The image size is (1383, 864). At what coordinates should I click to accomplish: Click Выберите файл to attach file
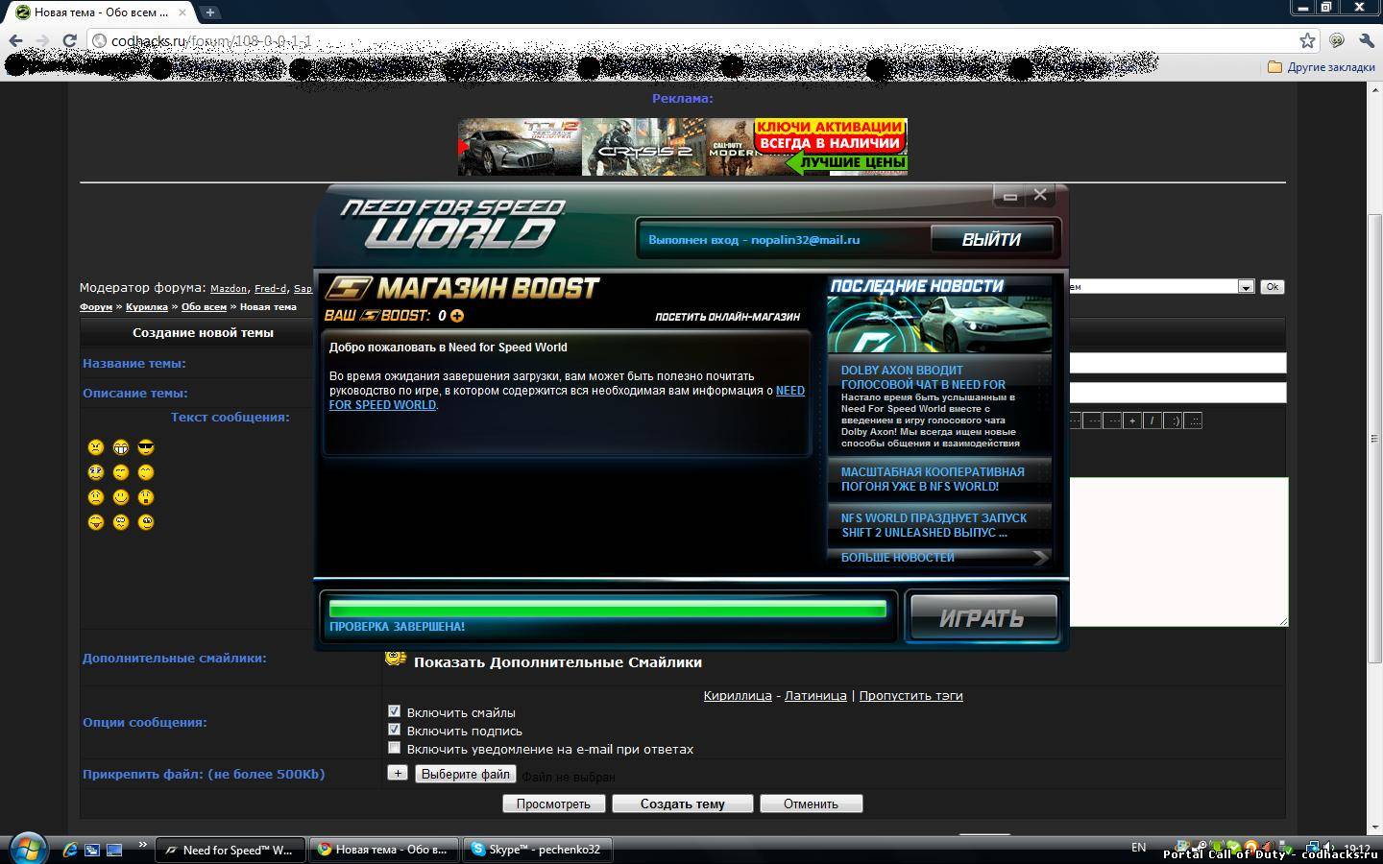pyautogui.click(x=466, y=774)
